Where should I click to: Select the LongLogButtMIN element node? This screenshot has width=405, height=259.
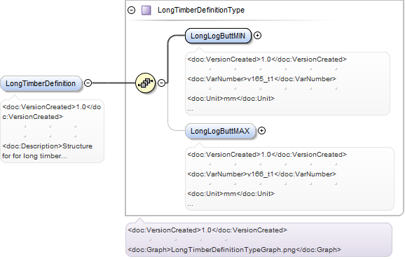218,36
